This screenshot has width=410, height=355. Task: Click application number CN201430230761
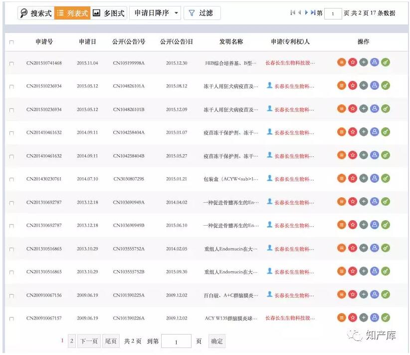[x=44, y=179]
